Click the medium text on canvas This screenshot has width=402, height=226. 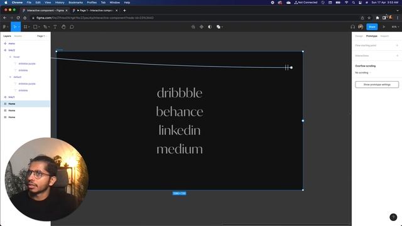[180, 149]
